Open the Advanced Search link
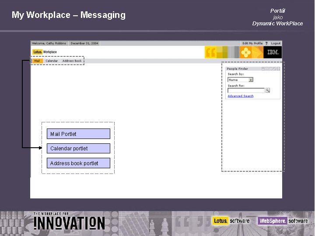The width and height of the screenshot is (315, 236). coord(241,96)
